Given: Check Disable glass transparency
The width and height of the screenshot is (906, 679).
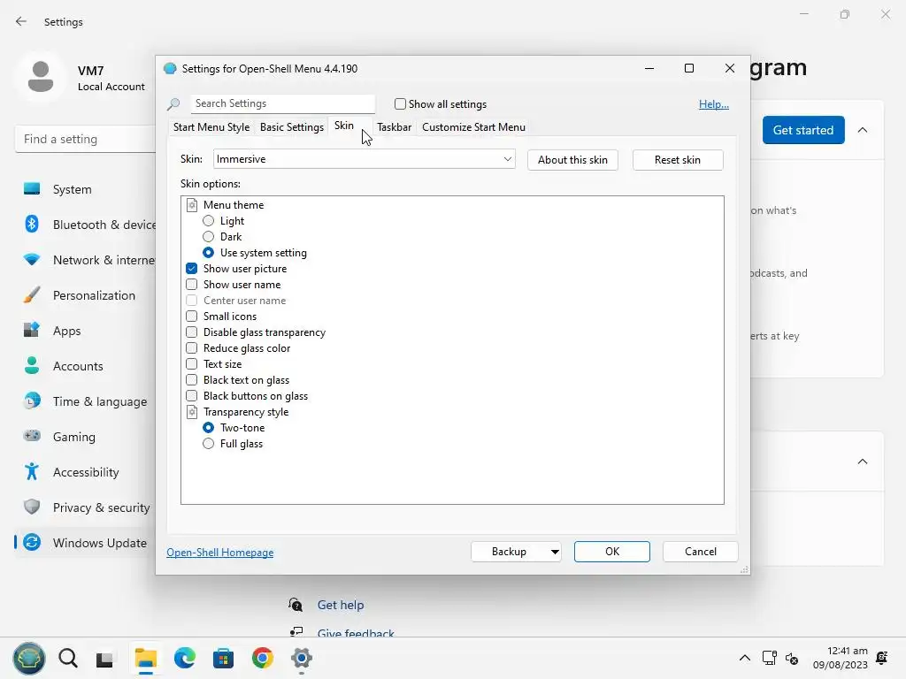Looking at the screenshot, I should click(x=191, y=332).
